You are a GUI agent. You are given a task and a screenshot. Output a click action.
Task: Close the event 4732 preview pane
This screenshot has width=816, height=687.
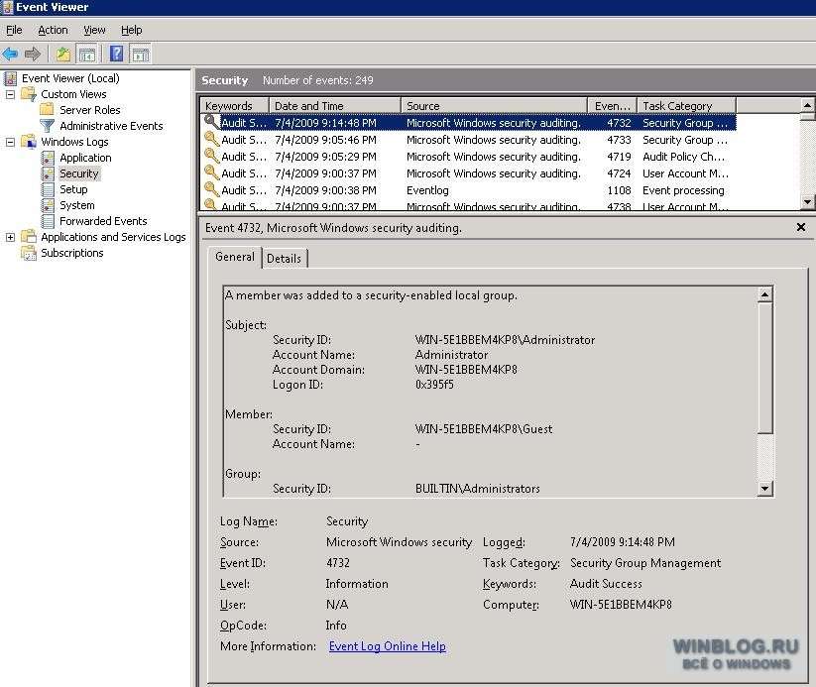point(801,227)
